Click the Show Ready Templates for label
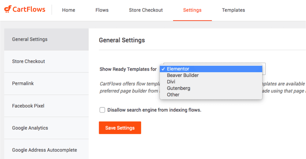This screenshot has width=306, height=159. [128, 69]
